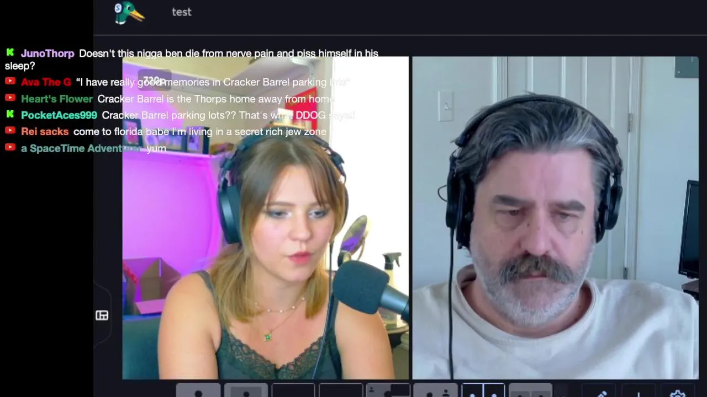Click username PocketAces999 in chat
The width and height of the screenshot is (707, 397).
[59, 115]
